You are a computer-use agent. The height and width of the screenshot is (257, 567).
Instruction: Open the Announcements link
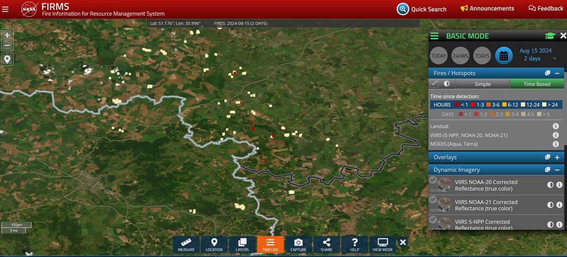click(487, 9)
